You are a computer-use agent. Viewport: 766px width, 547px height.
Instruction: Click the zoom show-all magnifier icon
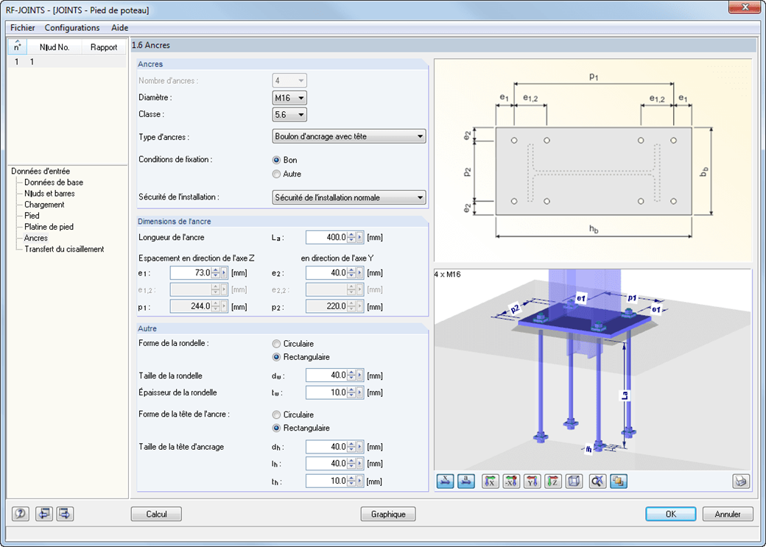pos(597,481)
